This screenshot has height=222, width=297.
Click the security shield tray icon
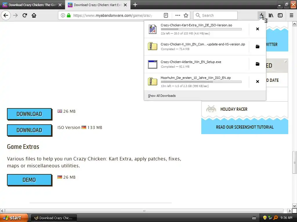(x=265, y=218)
